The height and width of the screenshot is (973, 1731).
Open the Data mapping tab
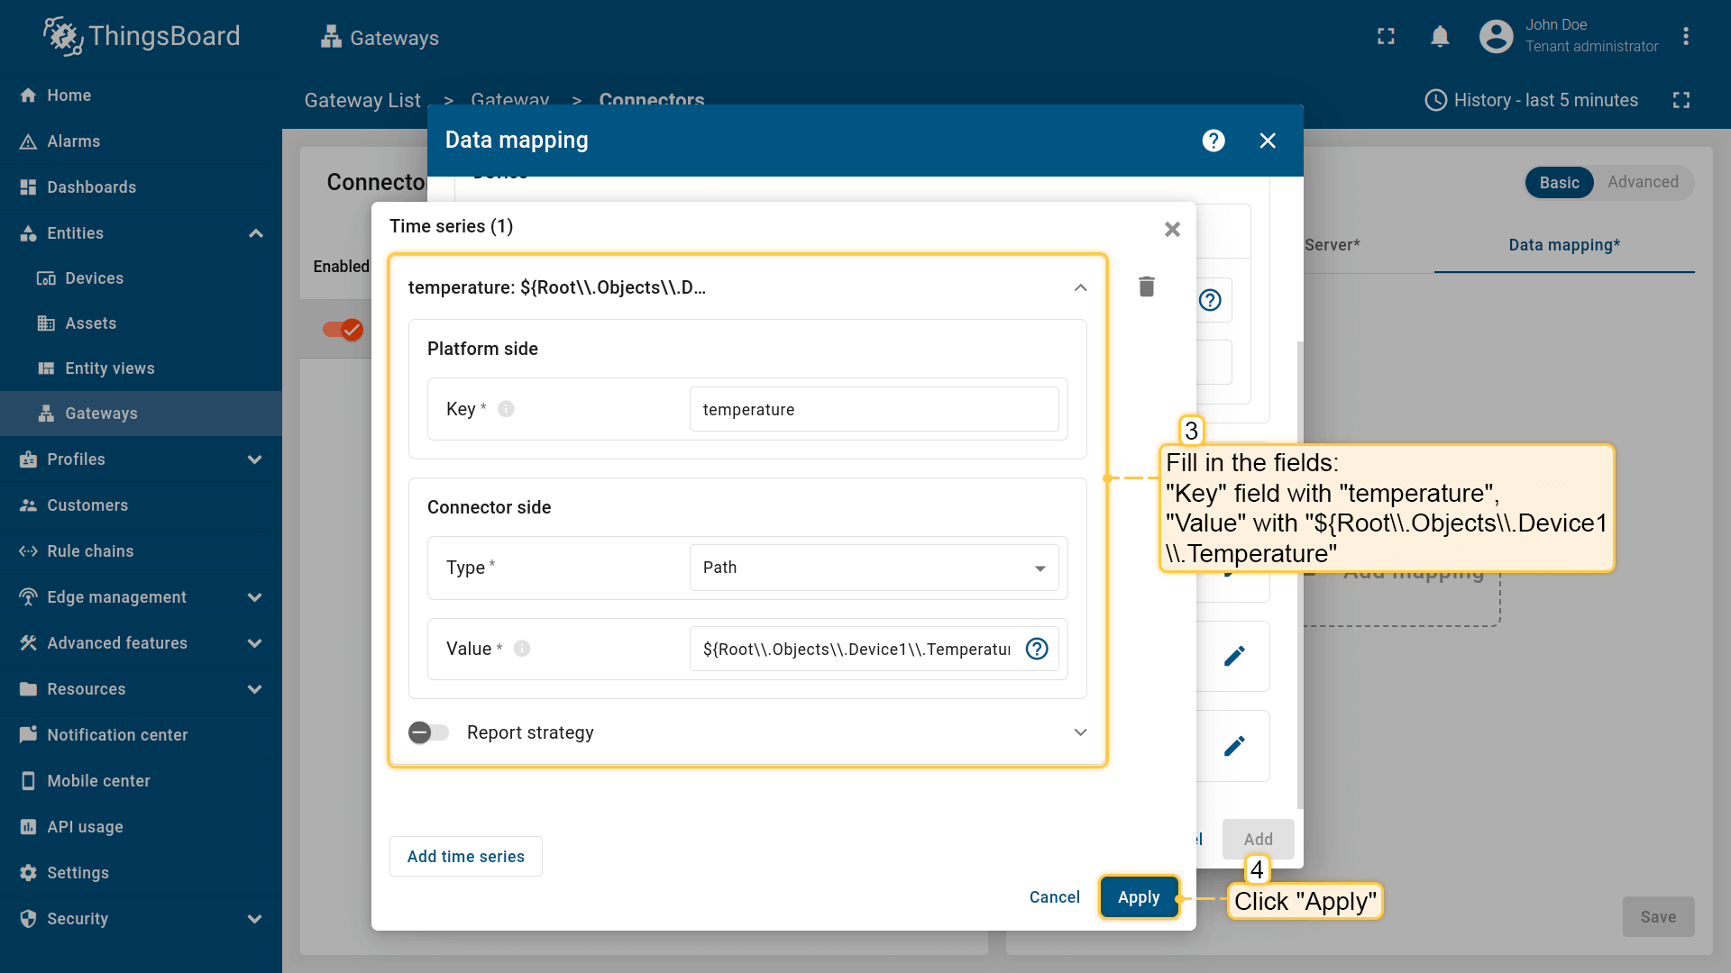tap(1564, 245)
